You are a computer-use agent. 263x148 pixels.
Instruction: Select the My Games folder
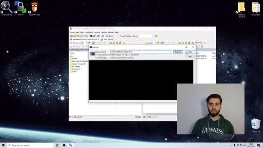75,67
